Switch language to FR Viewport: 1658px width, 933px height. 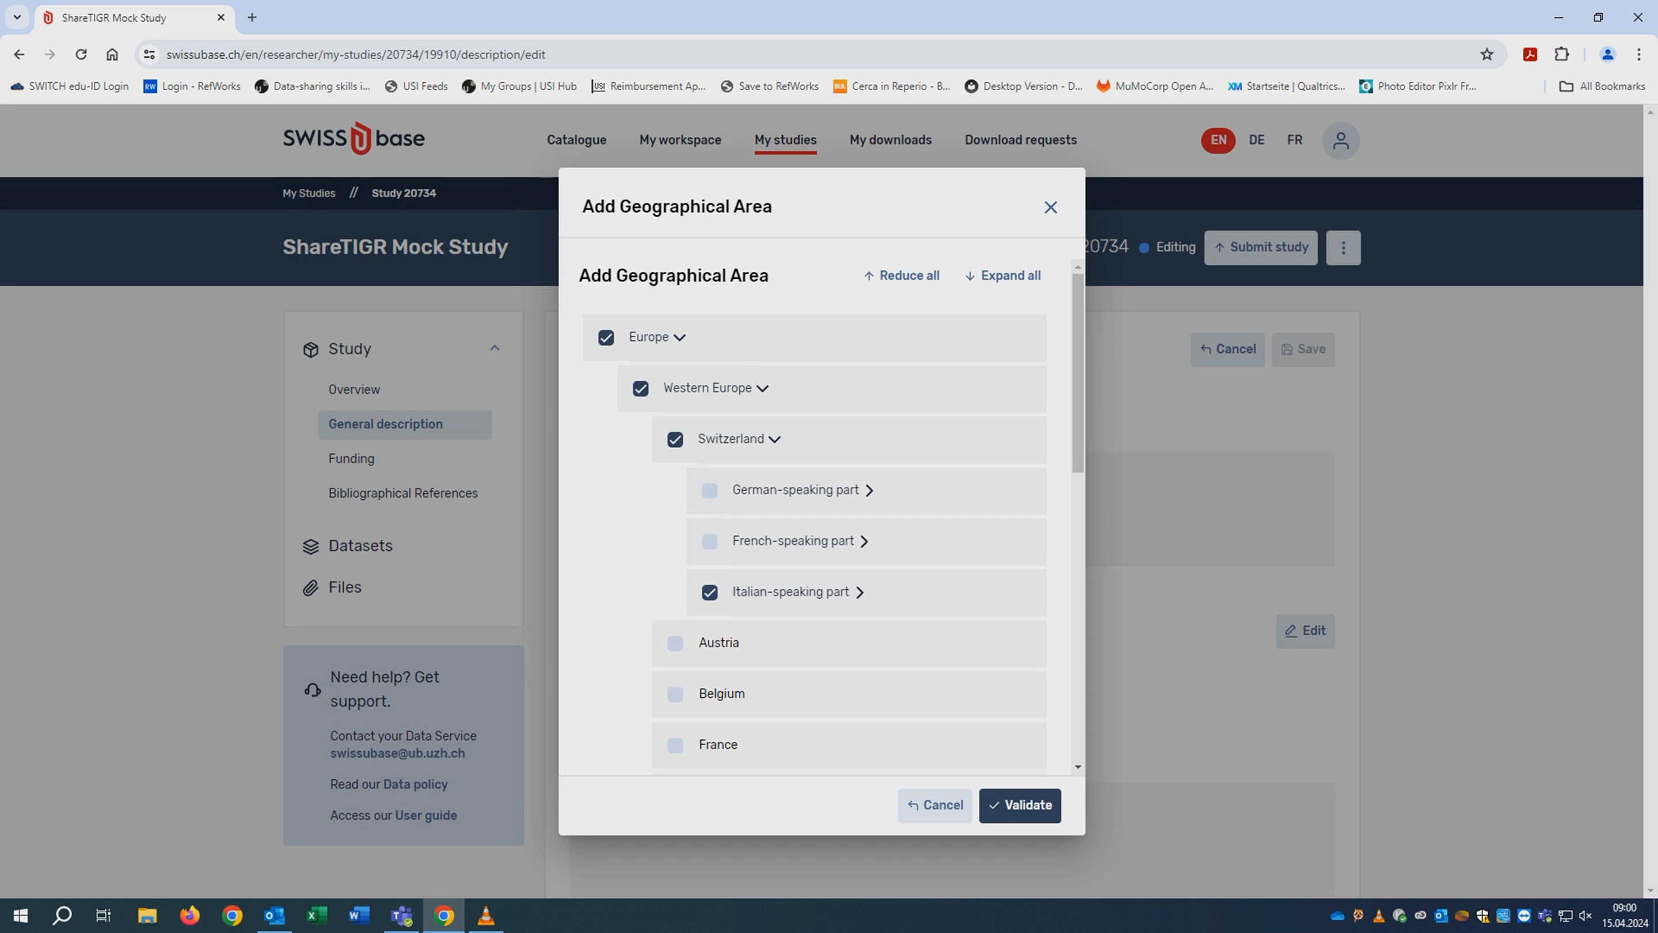coord(1295,140)
